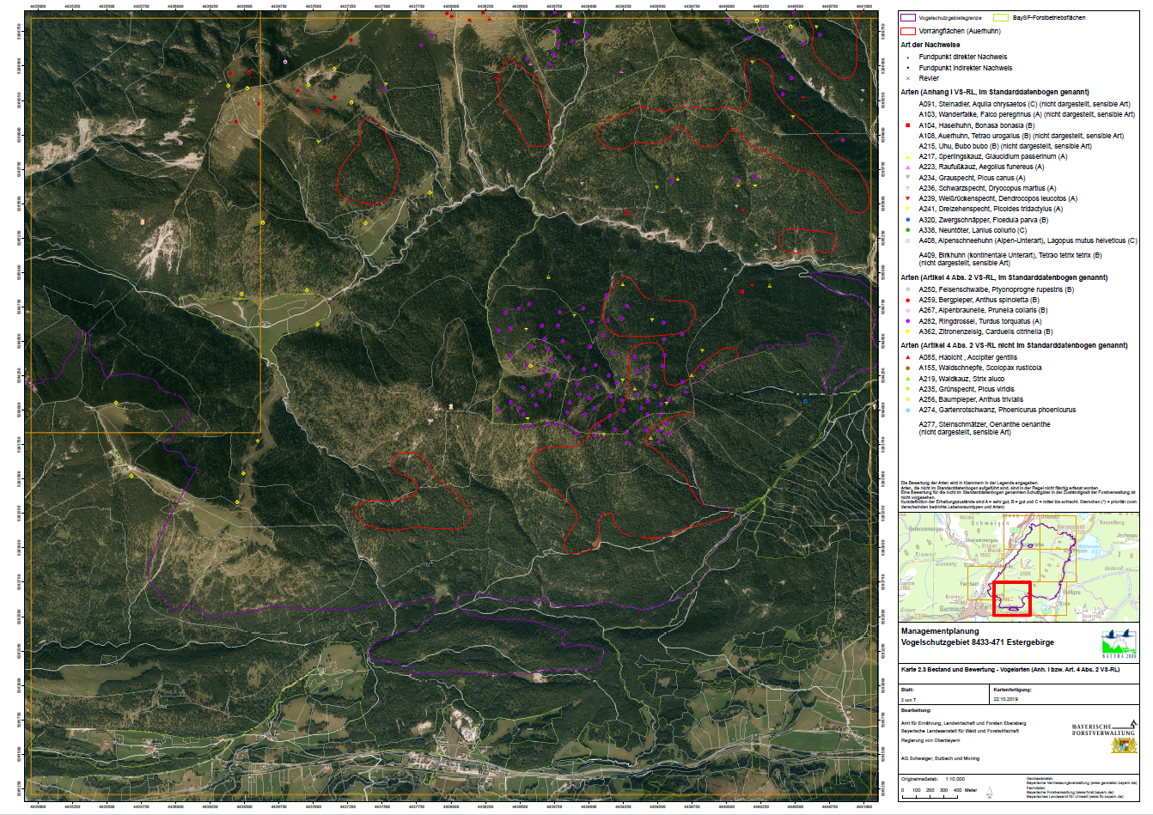Click the green BaySF-Forstbetriebsflächen legend box

pos(1001,18)
